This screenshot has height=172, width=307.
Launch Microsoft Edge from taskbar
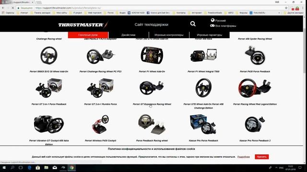click(x=29, y=168)
